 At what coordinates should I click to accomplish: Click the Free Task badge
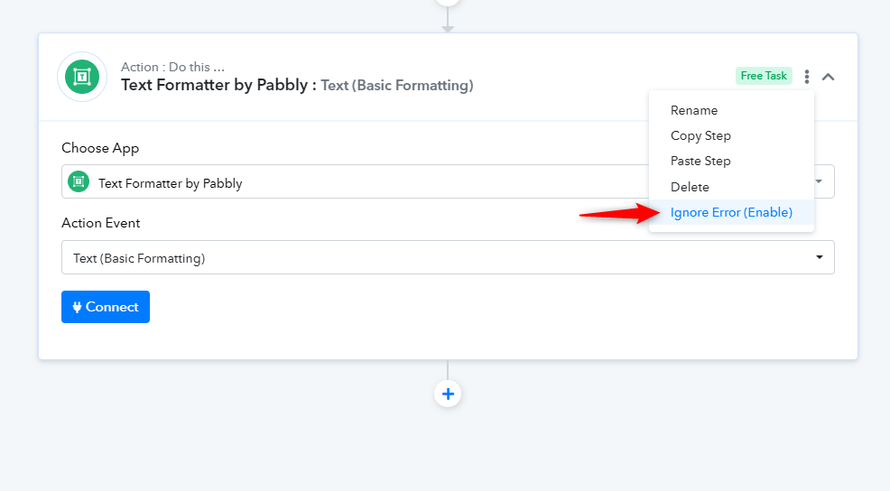coord(764,76)
